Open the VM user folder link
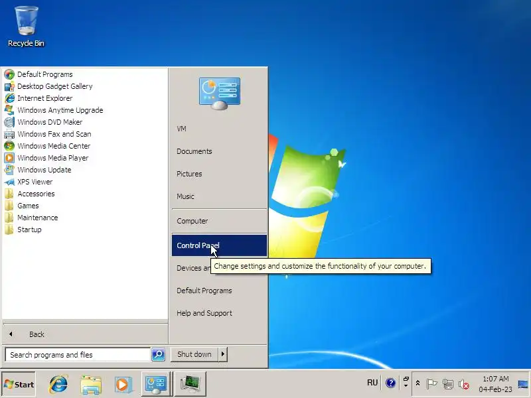Viewport: 531px width, 398px height. (x=219, y=129)
